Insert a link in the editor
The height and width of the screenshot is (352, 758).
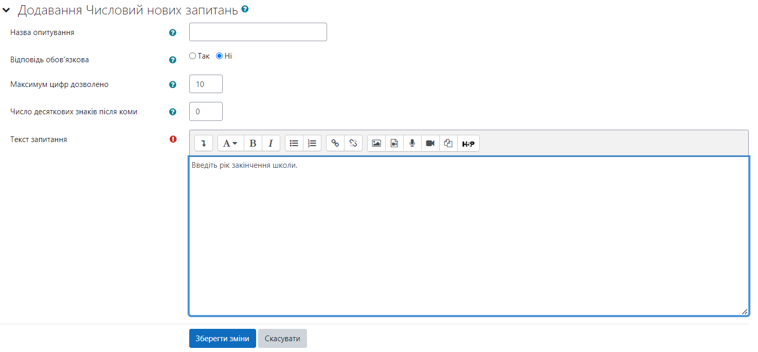tap(335, 143)
